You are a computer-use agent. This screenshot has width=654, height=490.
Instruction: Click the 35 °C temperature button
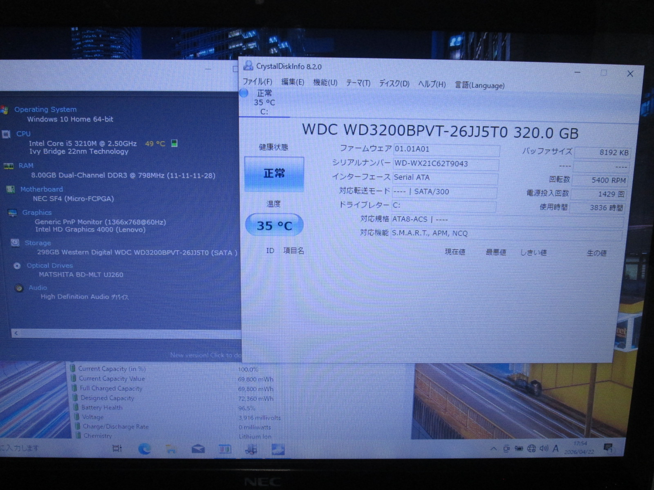click(274, 225)
